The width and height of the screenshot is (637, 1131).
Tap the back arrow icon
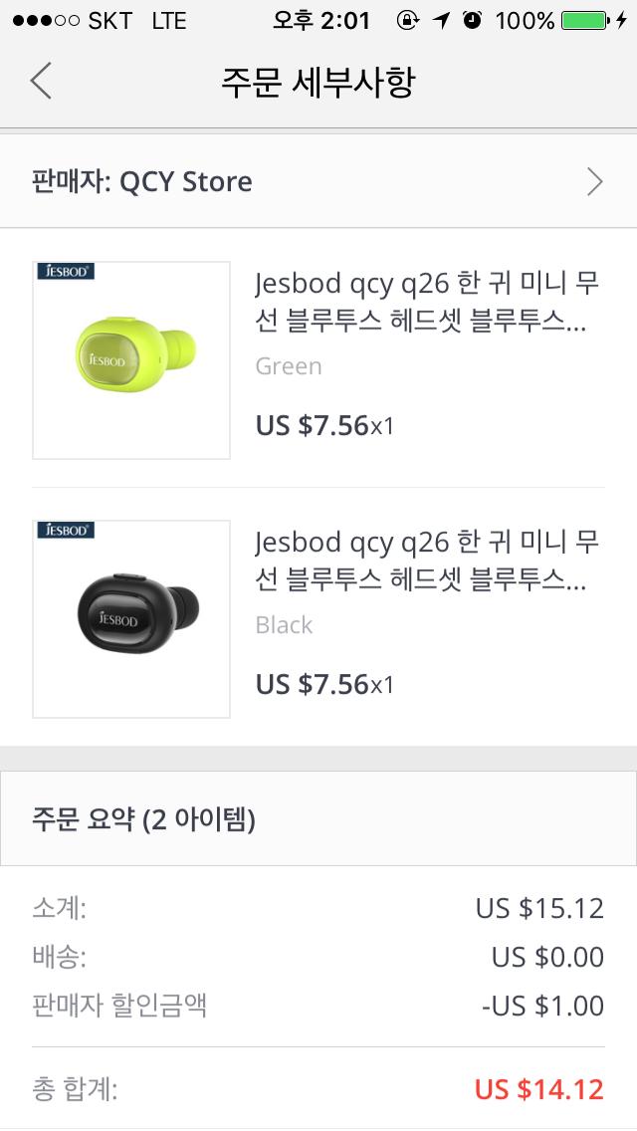coord(41,81)
